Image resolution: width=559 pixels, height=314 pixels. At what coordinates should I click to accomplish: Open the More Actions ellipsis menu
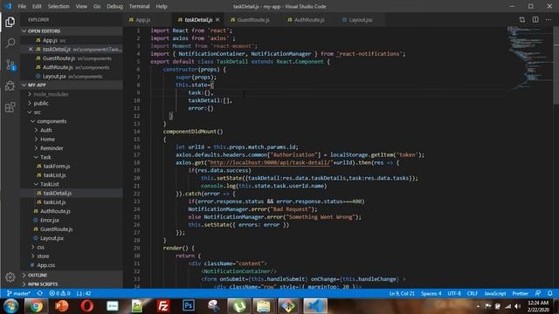pyautogui.click(x=549, y=20)
